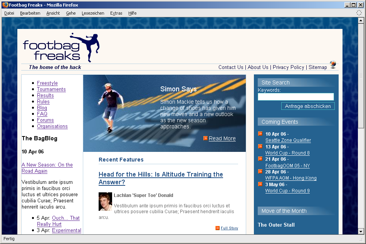Open the Gehe menu
Screen dimensions: 366x244
point(71,13)
